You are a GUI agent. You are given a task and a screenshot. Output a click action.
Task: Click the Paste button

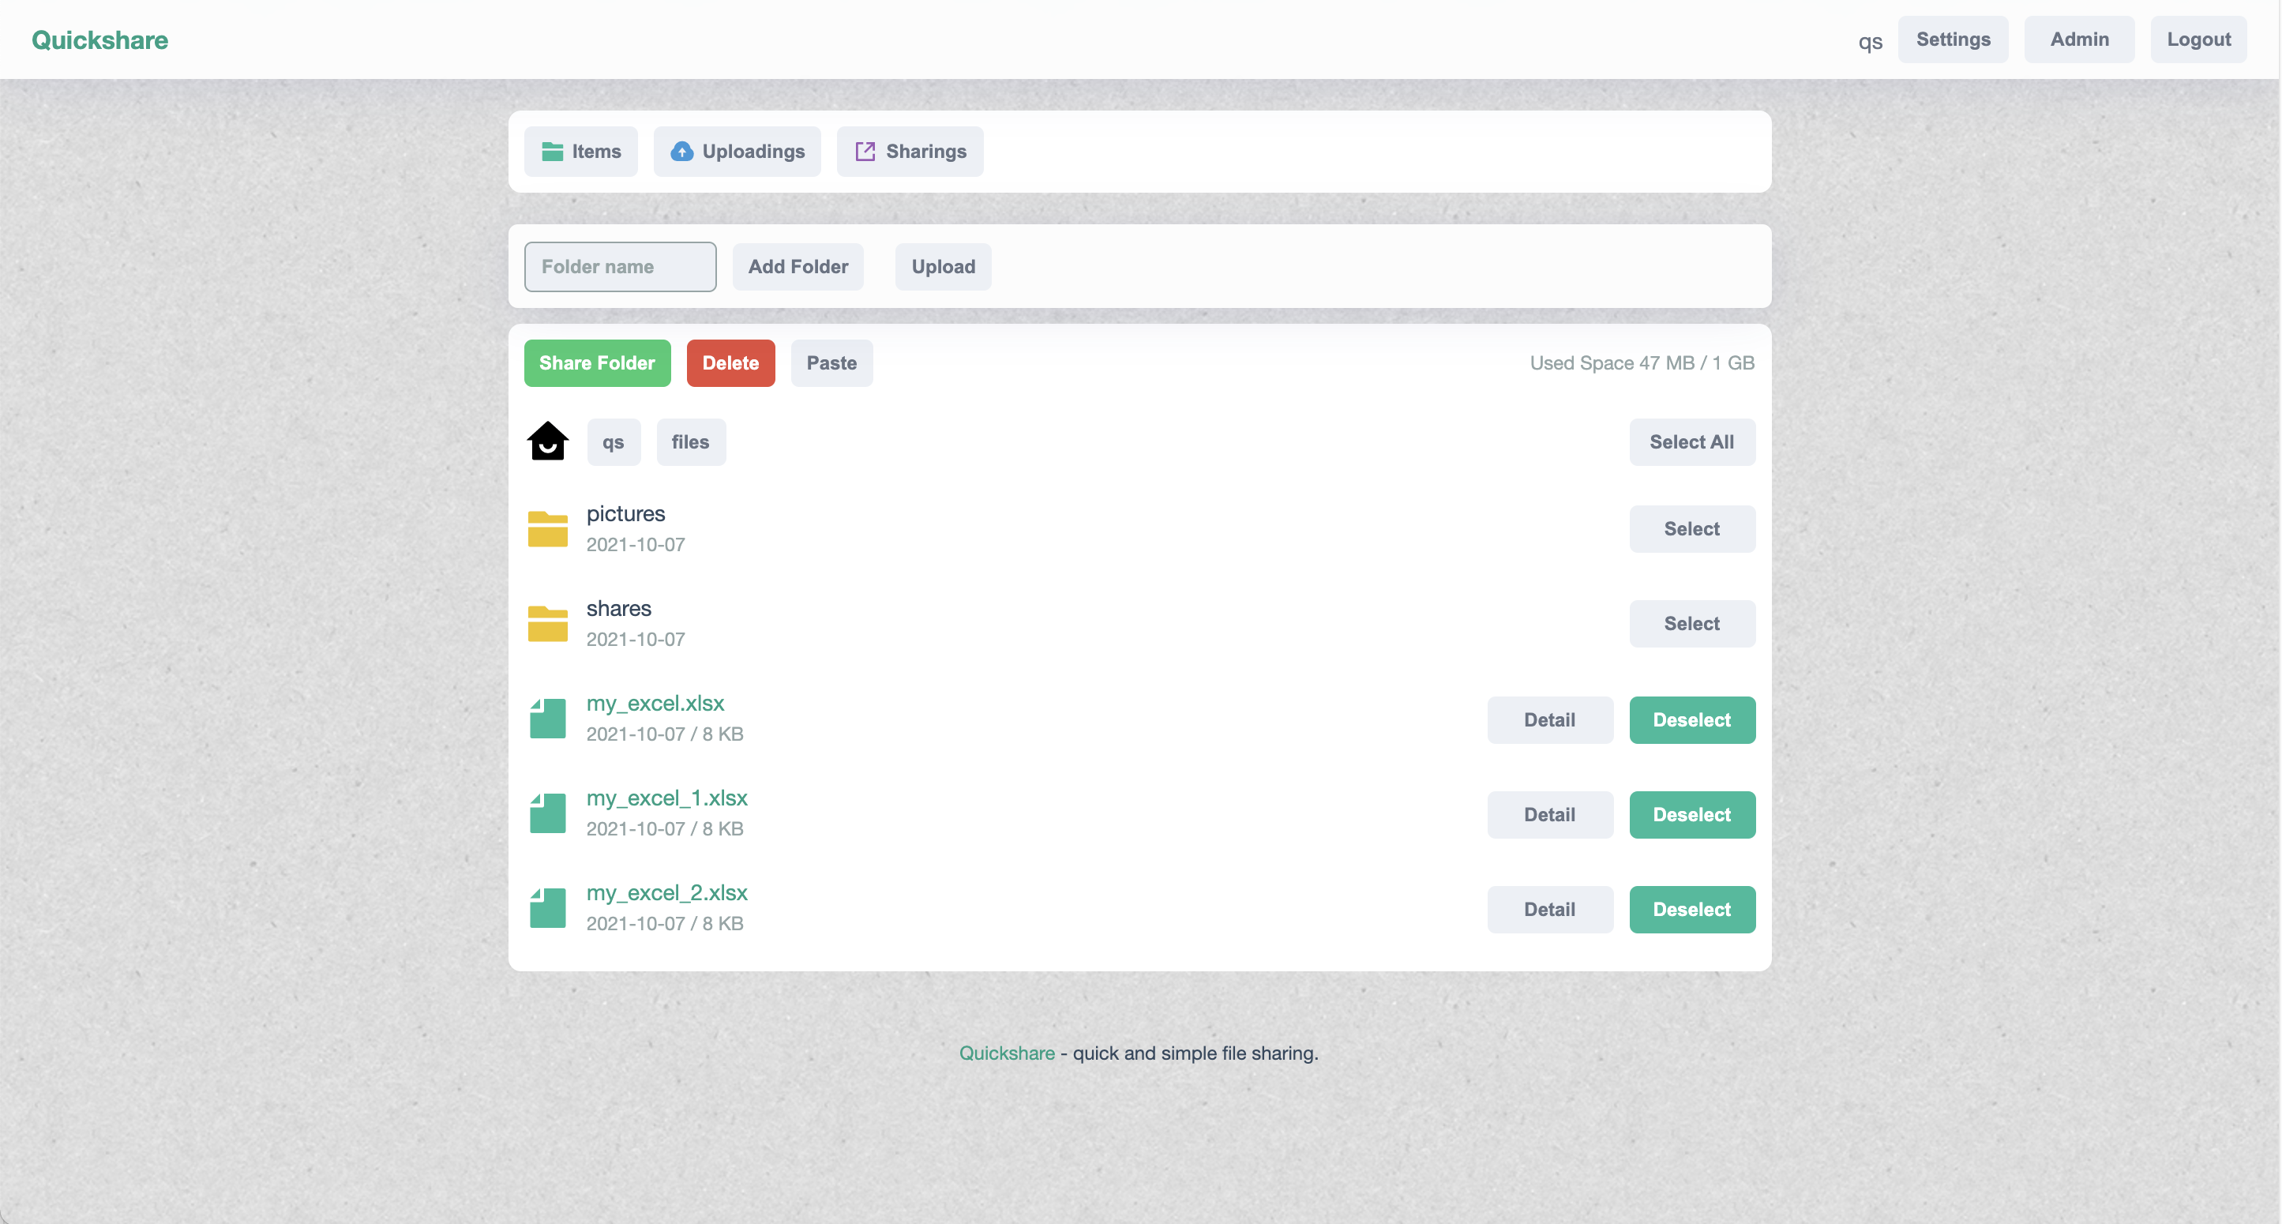pos(831,363)
